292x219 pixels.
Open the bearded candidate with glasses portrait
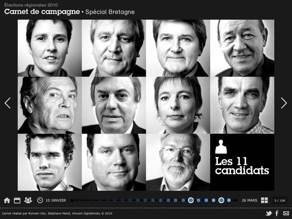(x=178, y=162)
